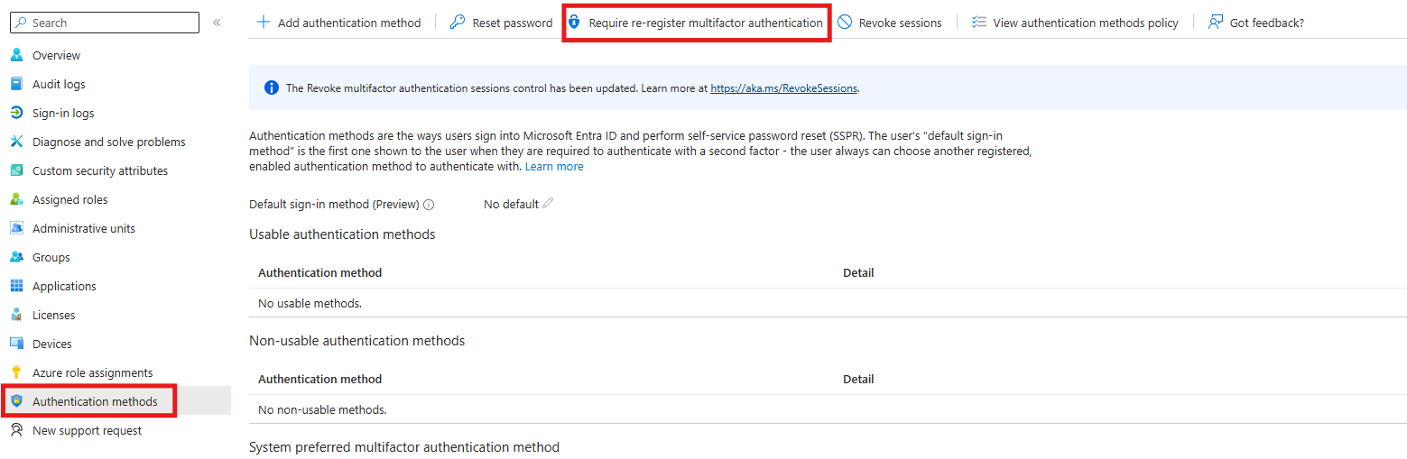Click Add authentication method button
This screenshot has height=459, width=1407.
338,23
